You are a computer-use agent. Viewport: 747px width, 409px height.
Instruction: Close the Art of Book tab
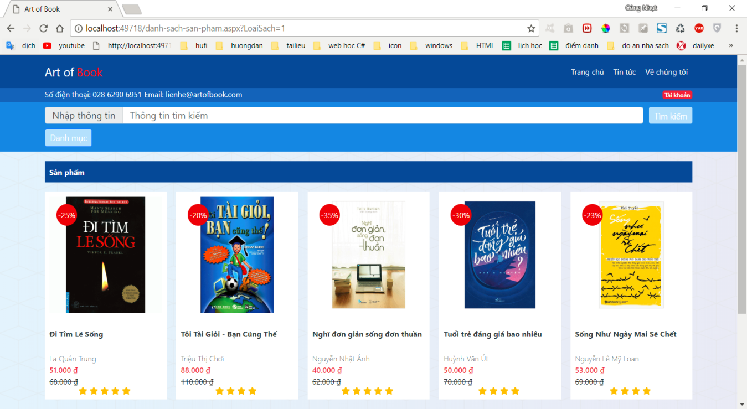tap(110, 9)
